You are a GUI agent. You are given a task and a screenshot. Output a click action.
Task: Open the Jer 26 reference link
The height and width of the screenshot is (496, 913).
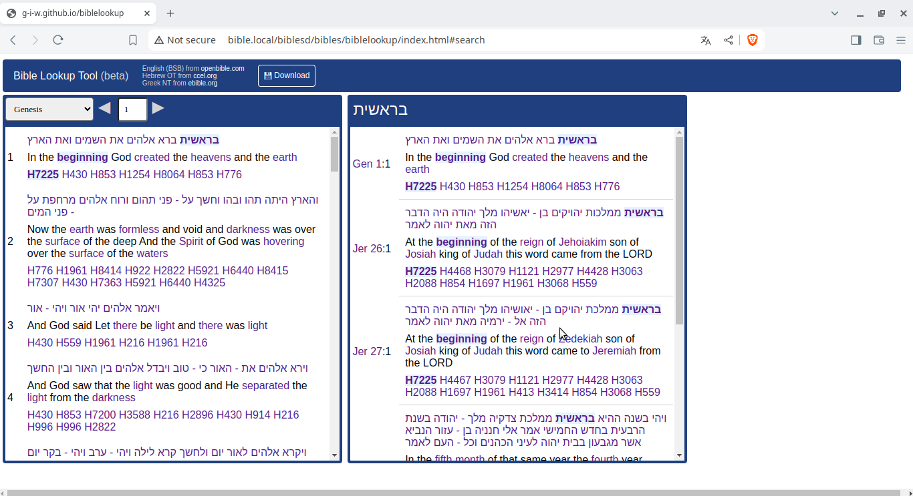[368, 249]
